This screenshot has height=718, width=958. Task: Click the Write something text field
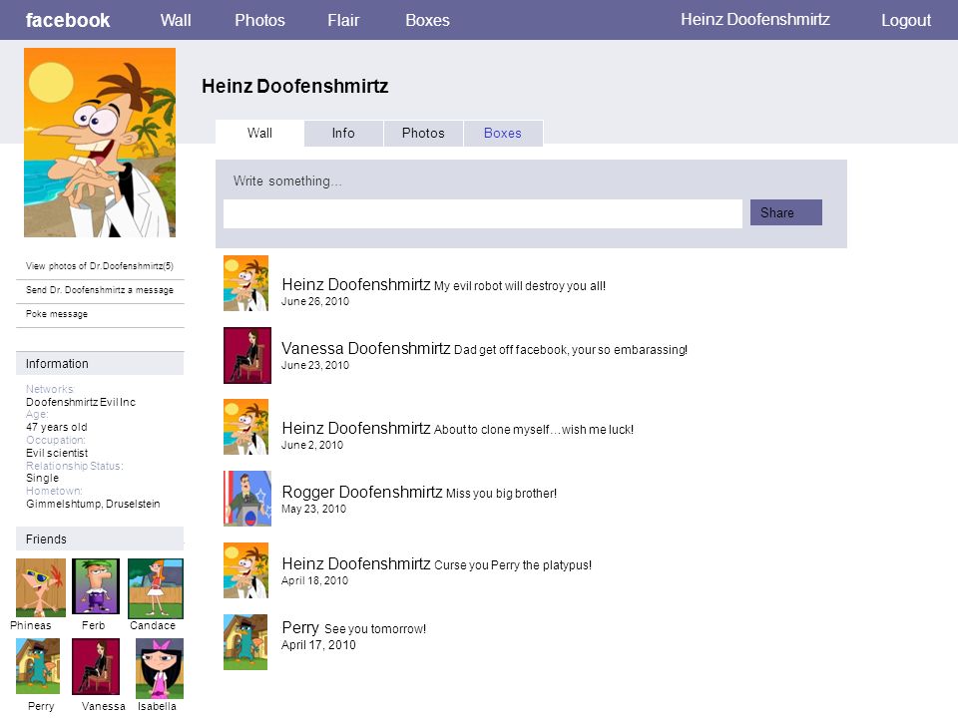coord(483,213)
